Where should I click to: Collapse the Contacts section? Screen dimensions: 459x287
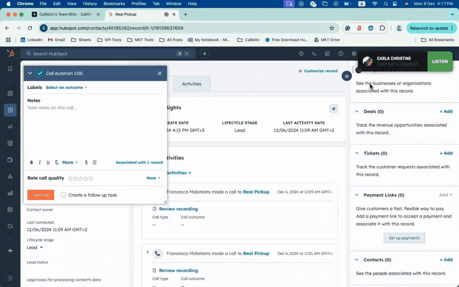(357, 260)
